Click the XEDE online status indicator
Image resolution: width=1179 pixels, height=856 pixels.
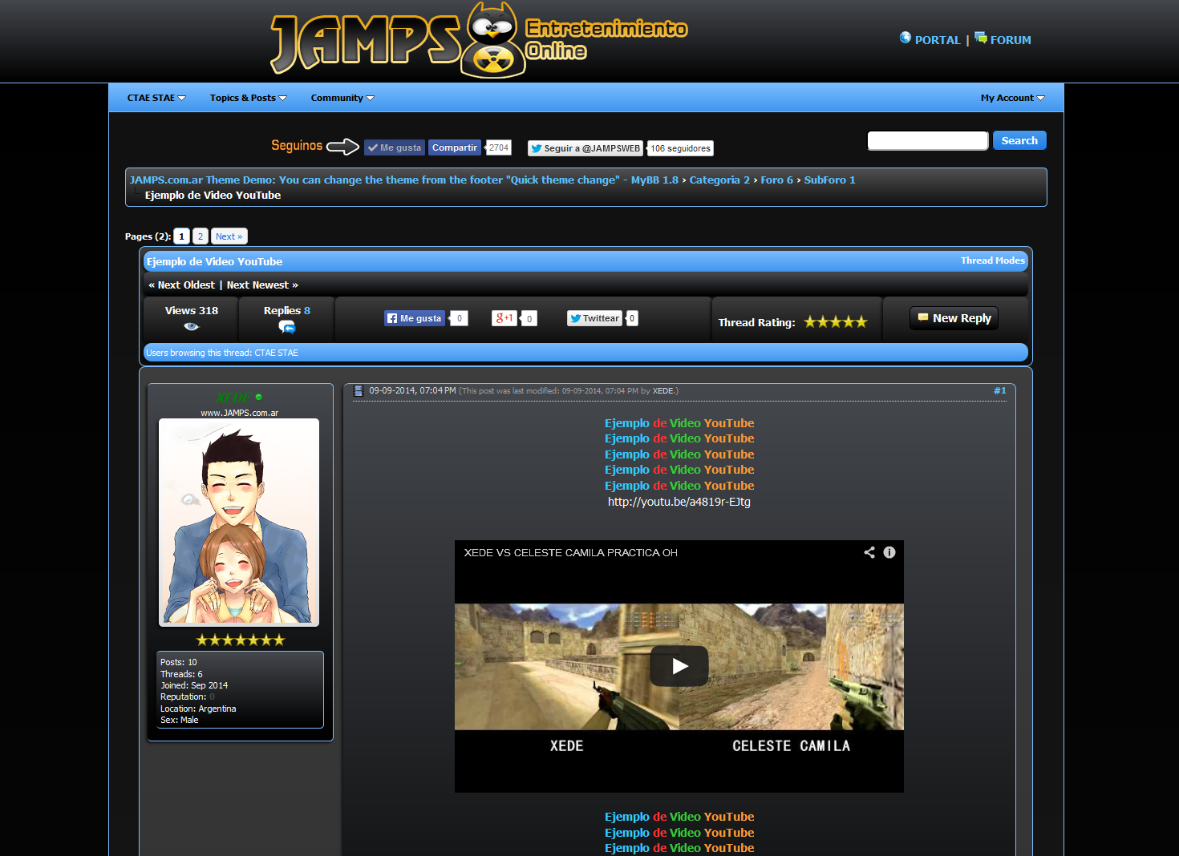258,397
